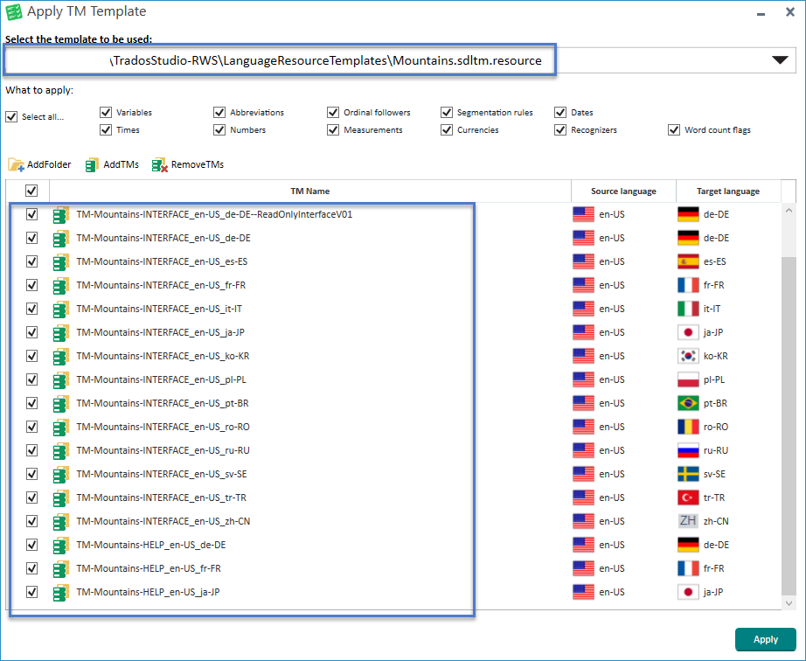The image size is (806, 661).
Task: Toggle Segmentation rules checkbox
Action: (447, 112)
